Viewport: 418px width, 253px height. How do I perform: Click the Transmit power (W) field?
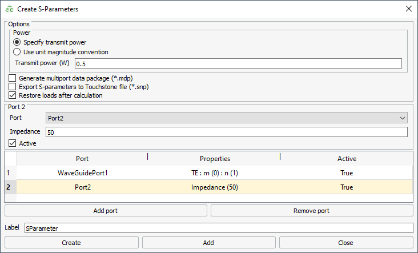(238, 63)
